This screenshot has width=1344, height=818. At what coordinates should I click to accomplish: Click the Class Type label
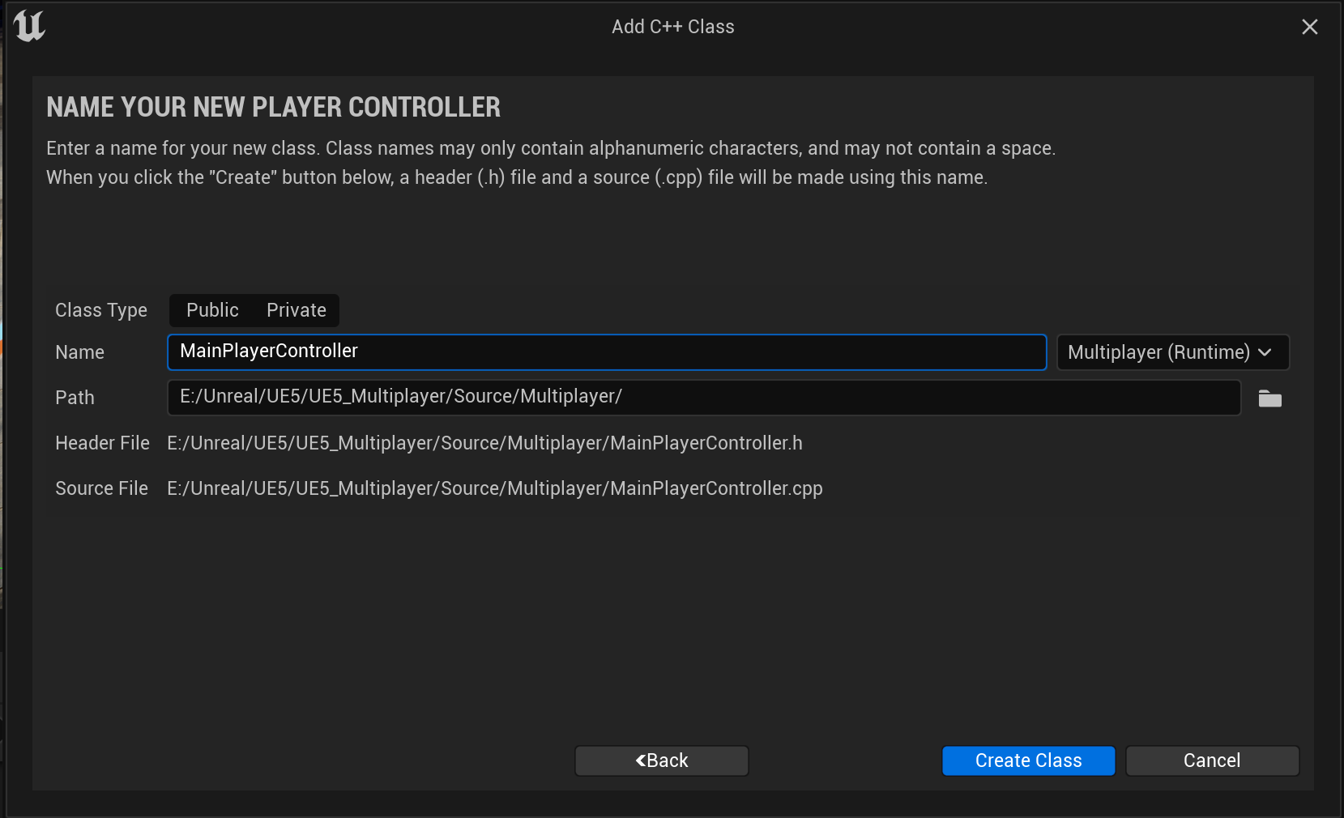point(101,310)
